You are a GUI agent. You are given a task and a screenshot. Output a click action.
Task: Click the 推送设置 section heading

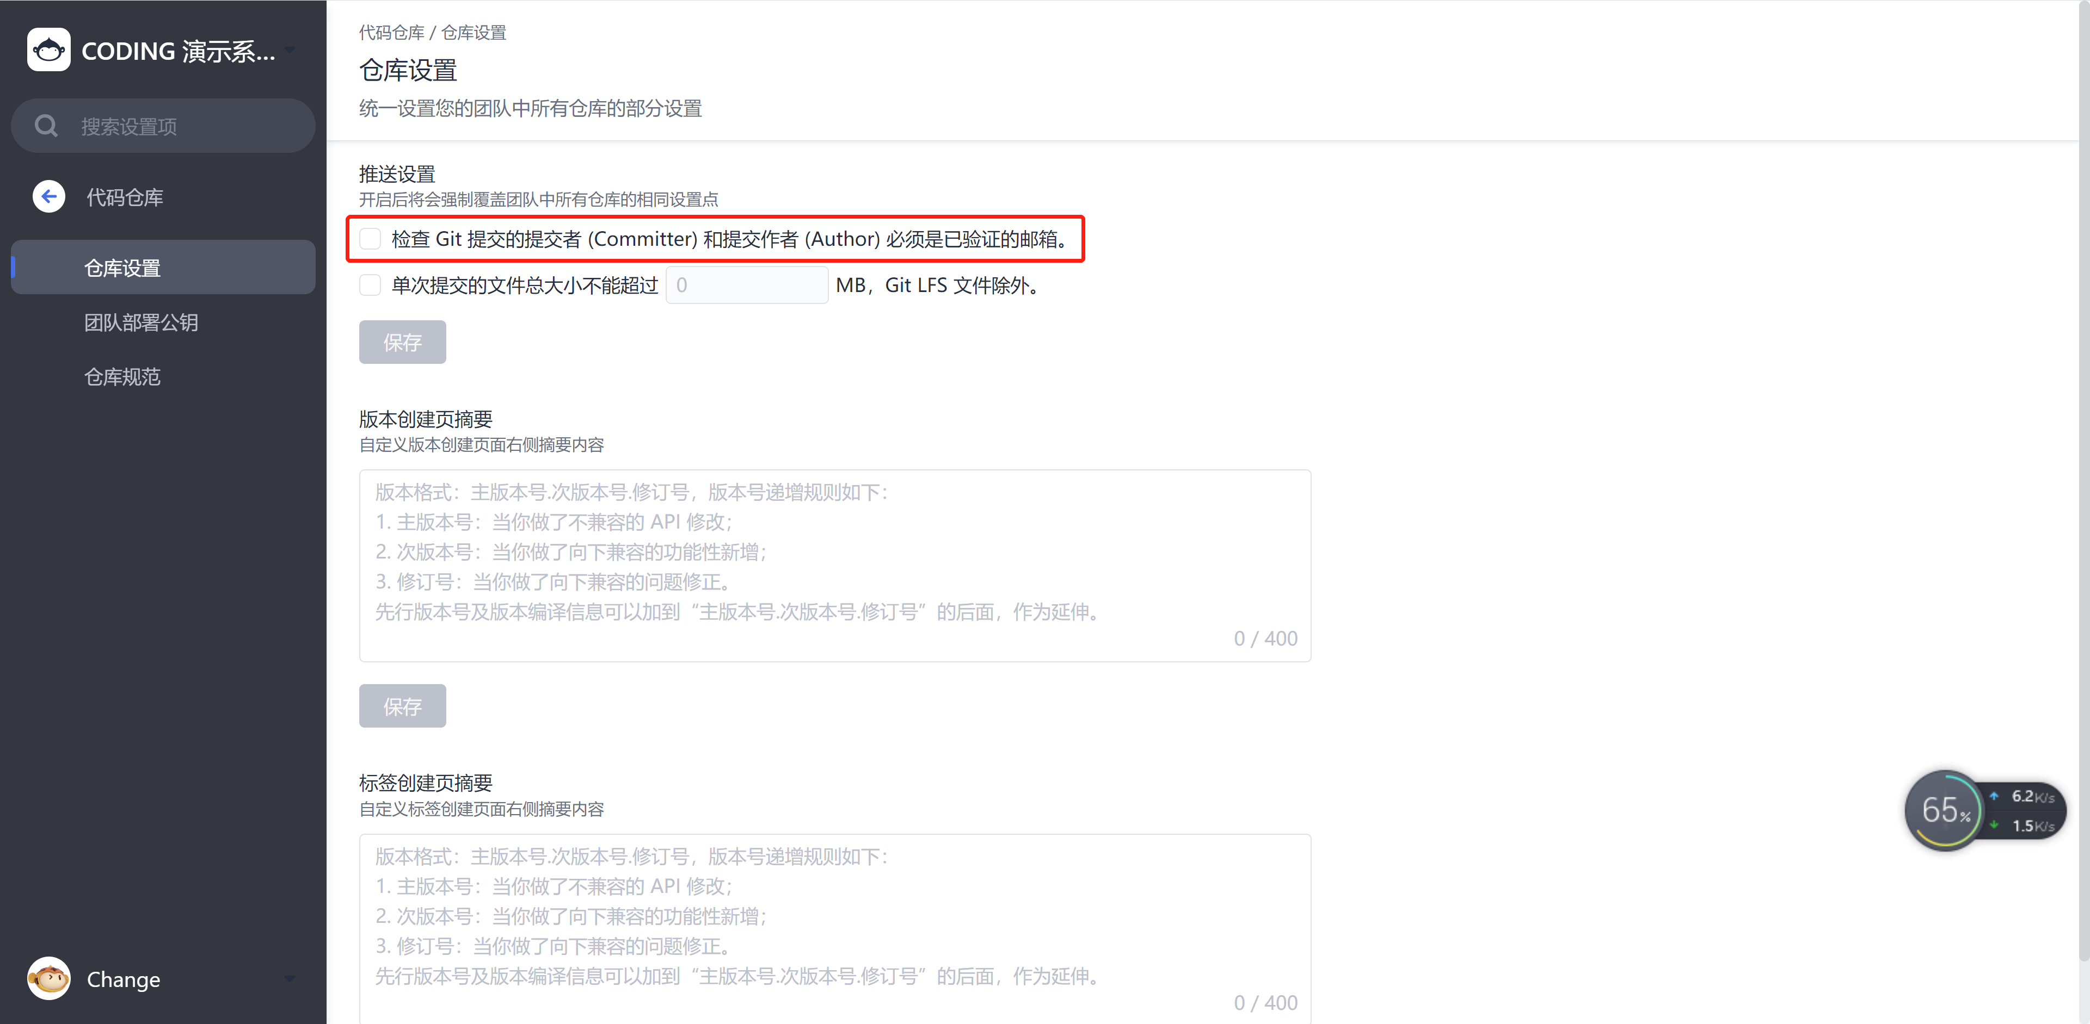[397, 173]
